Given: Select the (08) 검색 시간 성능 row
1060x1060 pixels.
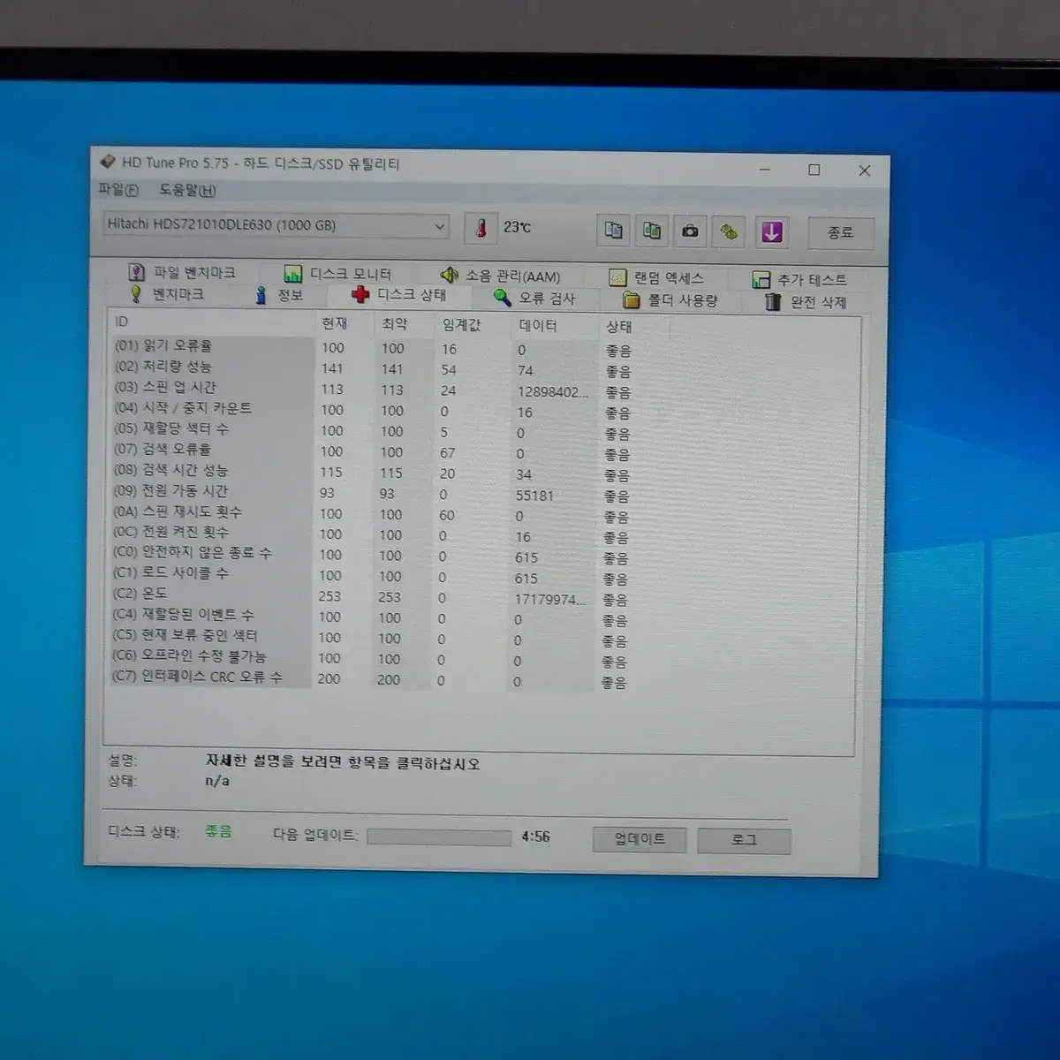Looking at the screenshot, I should pyautogui.click(x=370, y=472).
